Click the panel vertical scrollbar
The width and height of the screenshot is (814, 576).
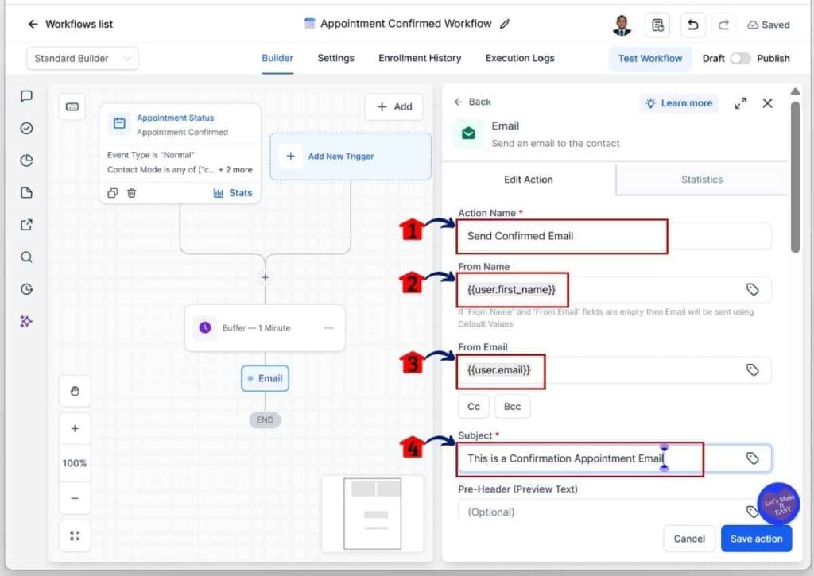coord(795,176)
